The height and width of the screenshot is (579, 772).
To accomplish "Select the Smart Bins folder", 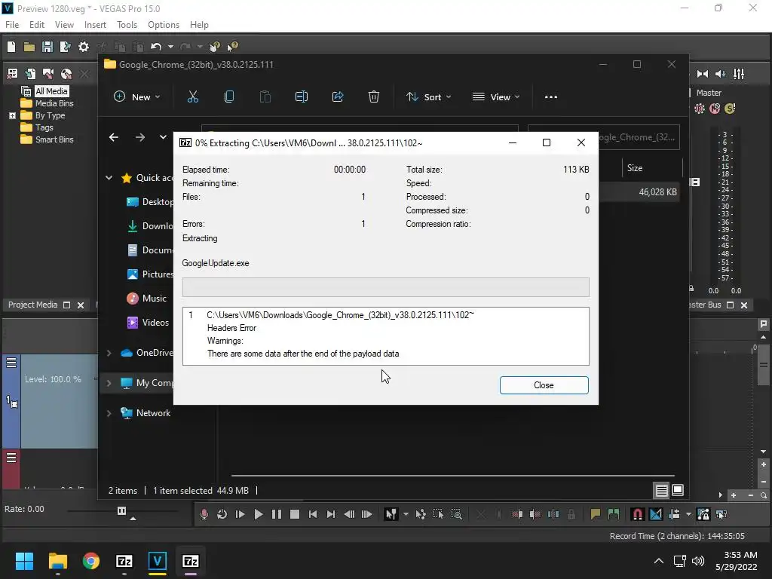I will [54, 139].
